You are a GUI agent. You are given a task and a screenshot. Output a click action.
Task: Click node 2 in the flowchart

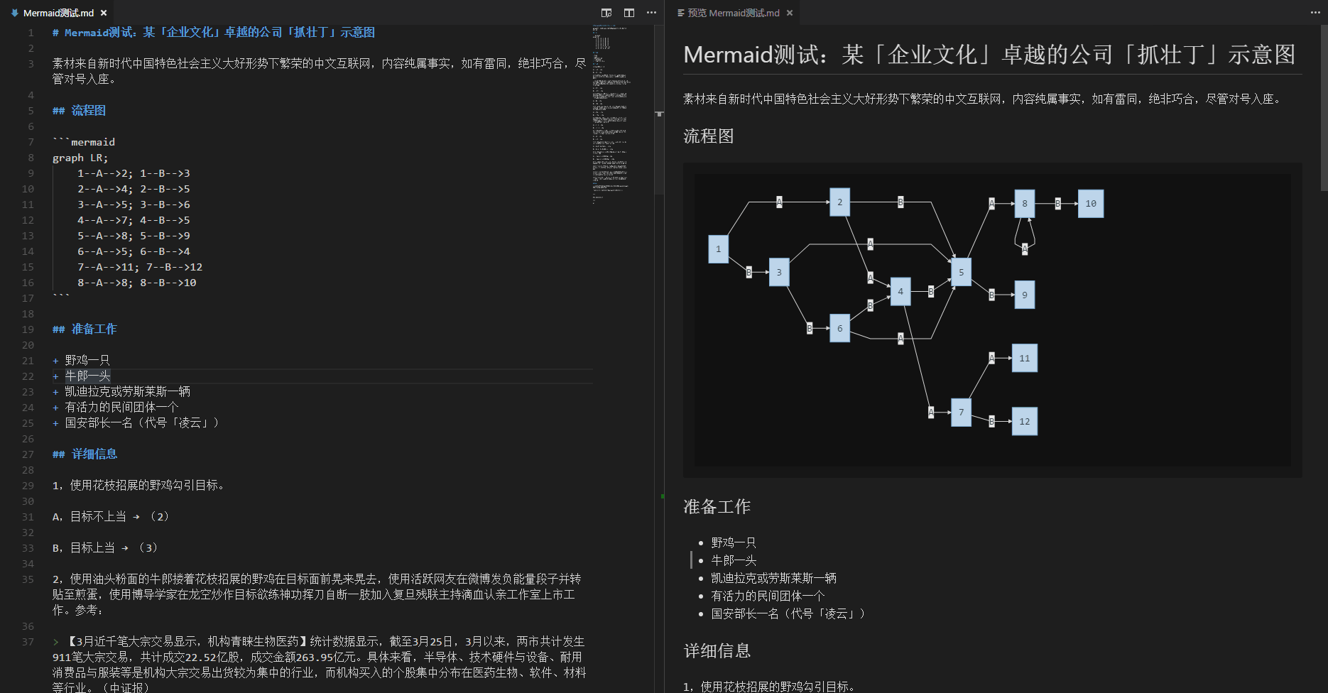[839, 202]
